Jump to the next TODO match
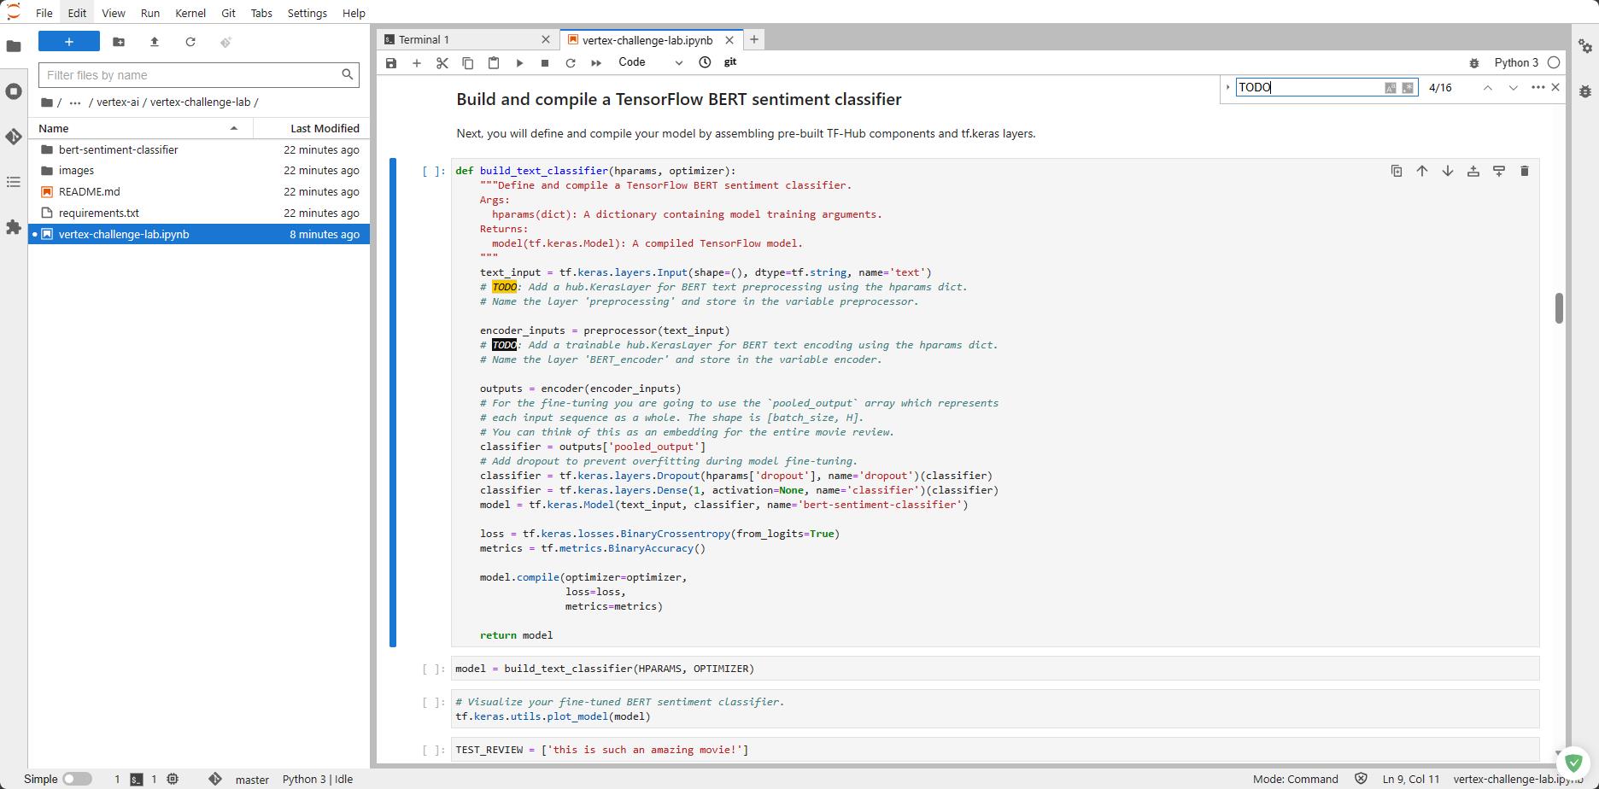The image size is (1599, 789). (x=1513, y=87)
